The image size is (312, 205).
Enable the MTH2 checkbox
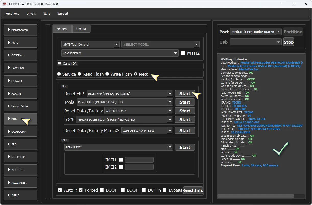pos(183,53)
